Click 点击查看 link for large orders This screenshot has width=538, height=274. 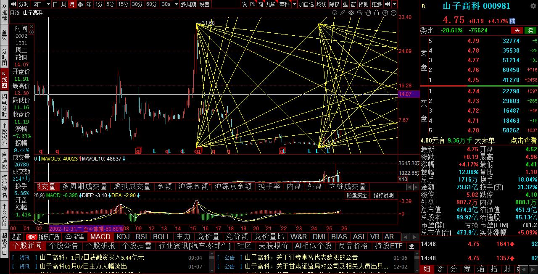(524, 140)
